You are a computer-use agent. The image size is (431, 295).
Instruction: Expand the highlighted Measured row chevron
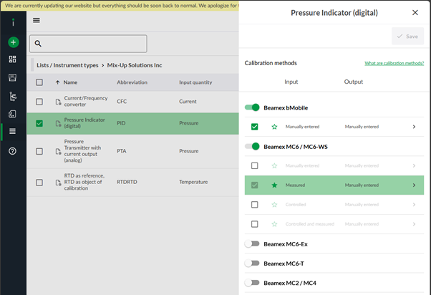[414, 185]
